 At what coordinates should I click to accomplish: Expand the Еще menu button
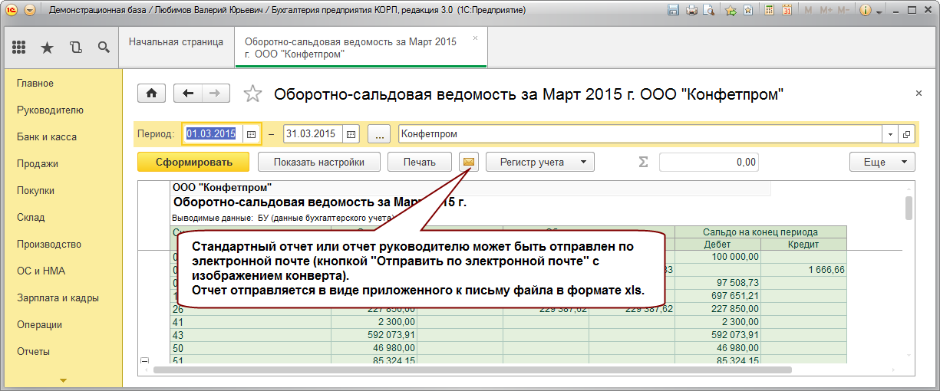[x=882, y=162]
